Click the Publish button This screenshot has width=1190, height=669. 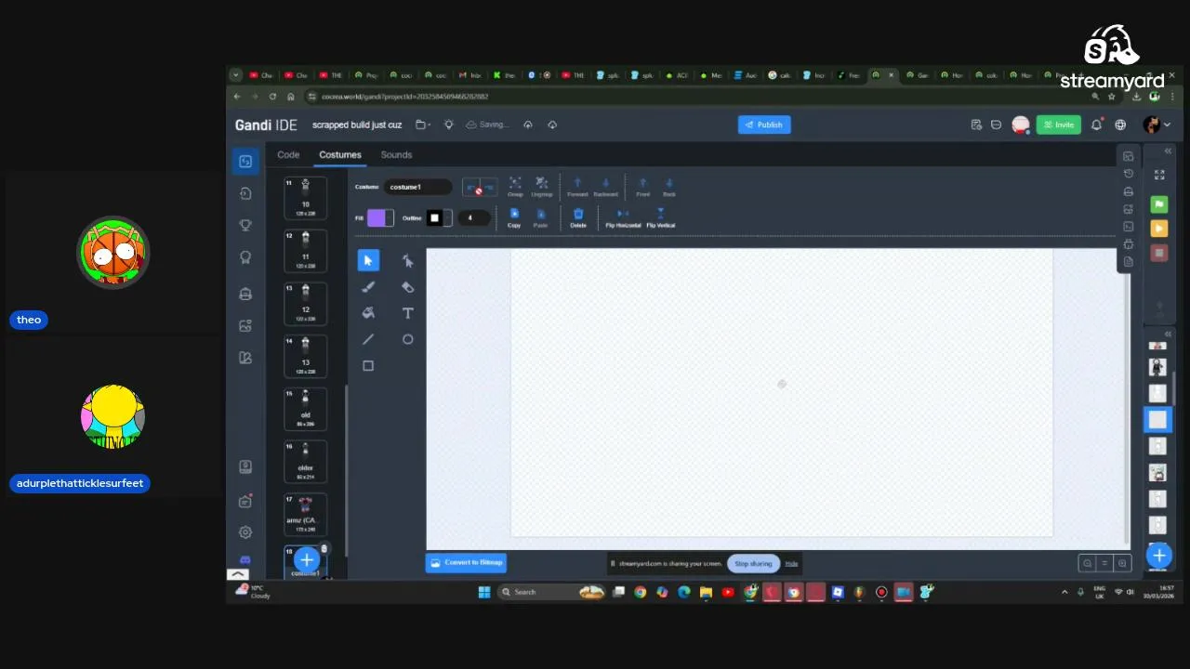(764, 125)
